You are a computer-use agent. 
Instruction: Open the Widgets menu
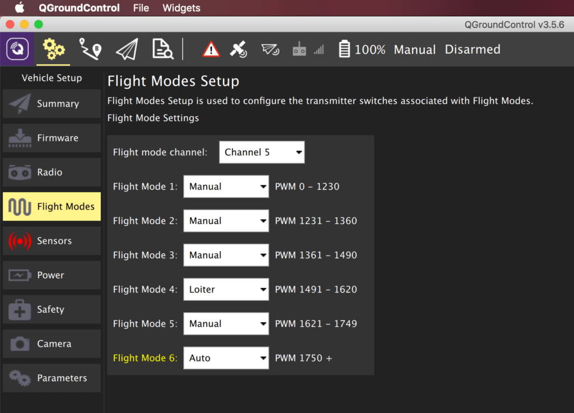tap(181, 8)
